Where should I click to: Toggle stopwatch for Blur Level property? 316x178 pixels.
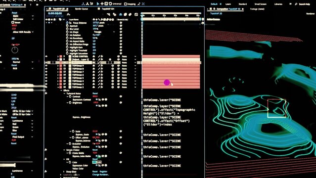[x=67, y=29]
